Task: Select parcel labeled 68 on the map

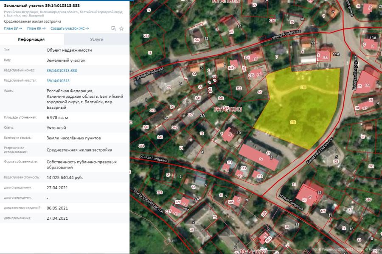Action: [260, 92]
